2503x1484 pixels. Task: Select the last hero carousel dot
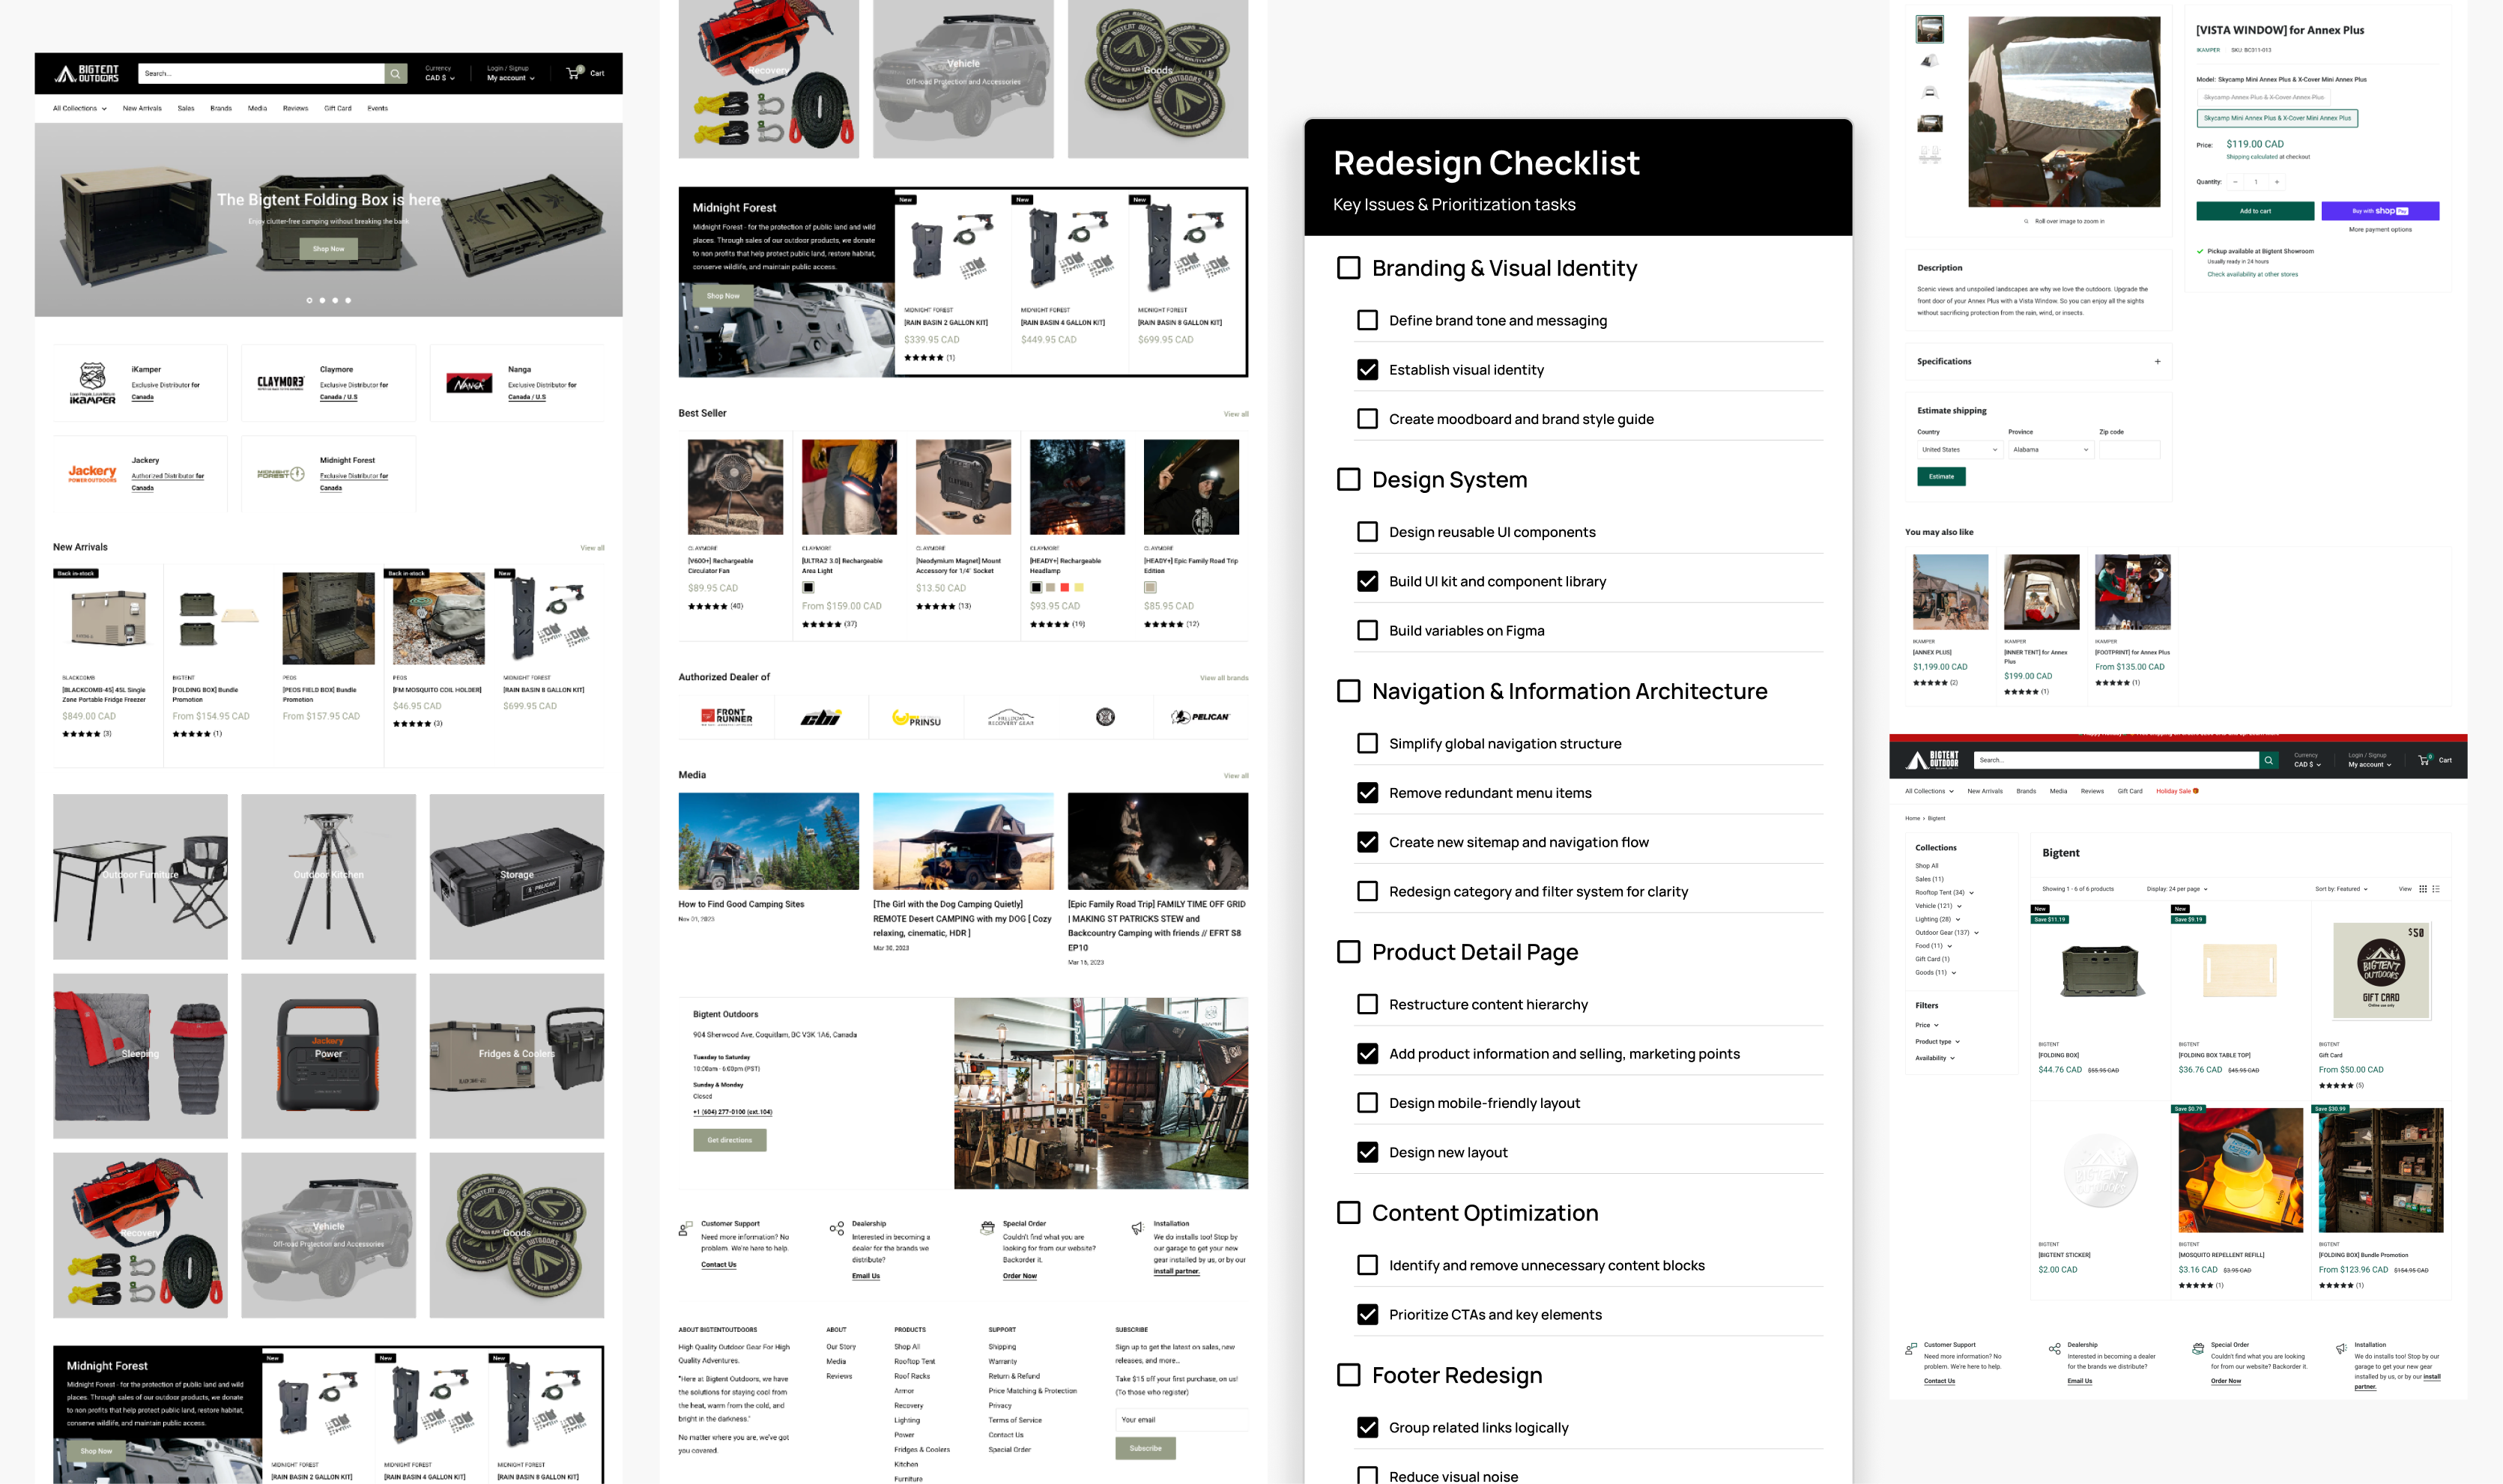(348, 300)
